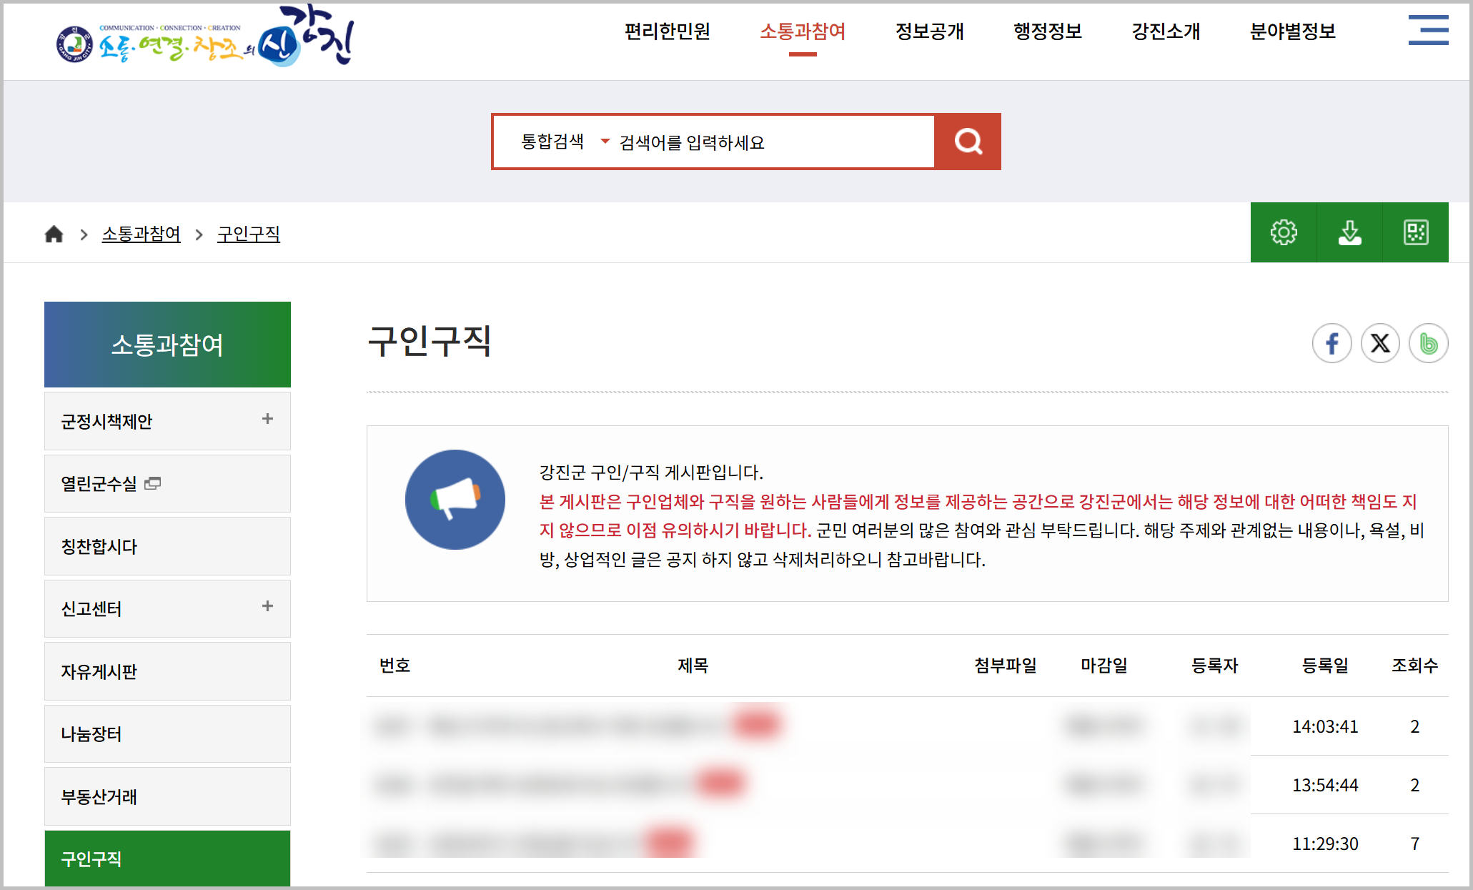Open the green gear settings icon
The image size is (1473, 890).
tap(1283, 232)
